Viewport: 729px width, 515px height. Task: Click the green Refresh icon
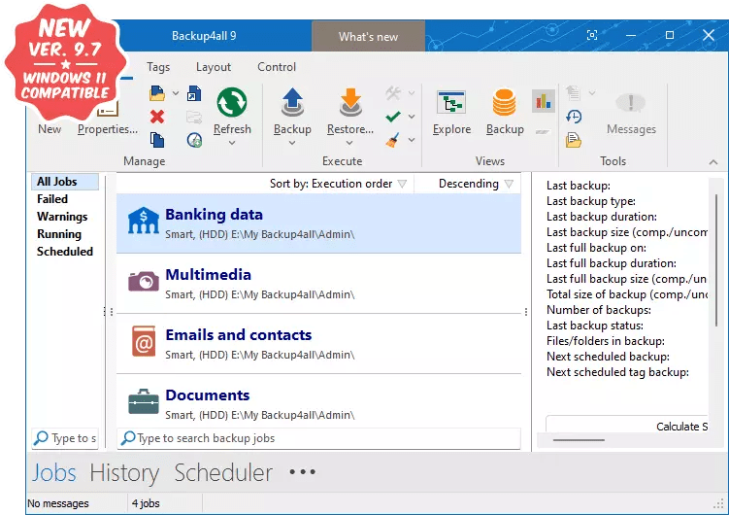[232, 102]
